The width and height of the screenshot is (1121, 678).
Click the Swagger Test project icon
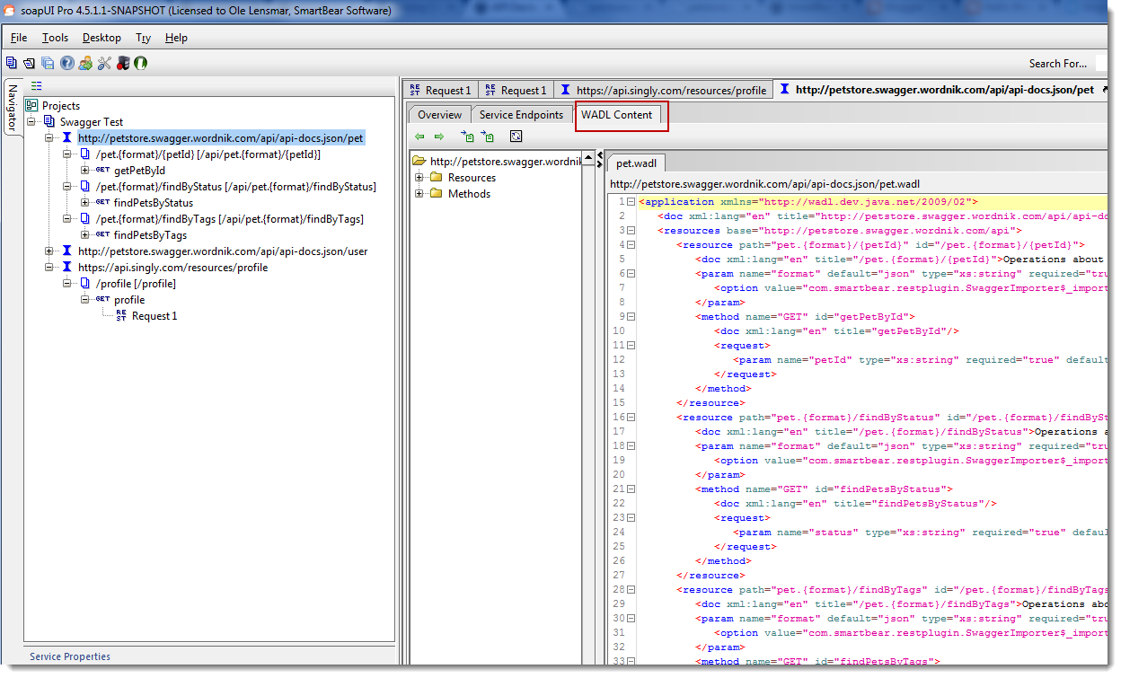49,122
